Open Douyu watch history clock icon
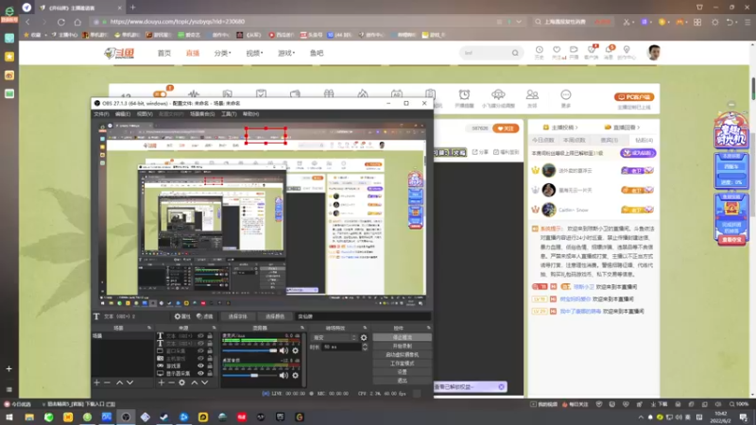Viewport: 756px width, 425px height. point(539,50)
